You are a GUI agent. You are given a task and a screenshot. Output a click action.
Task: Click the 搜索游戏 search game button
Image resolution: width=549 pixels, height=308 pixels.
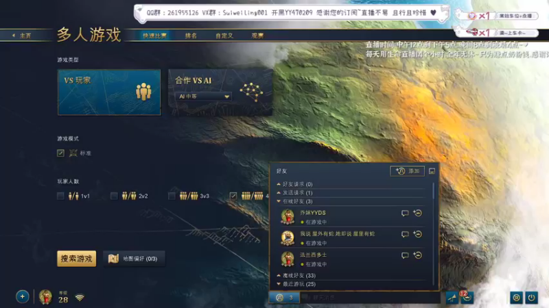point(76,259)
